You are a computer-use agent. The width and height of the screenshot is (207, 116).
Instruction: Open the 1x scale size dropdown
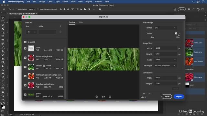[x=31, y=32]
